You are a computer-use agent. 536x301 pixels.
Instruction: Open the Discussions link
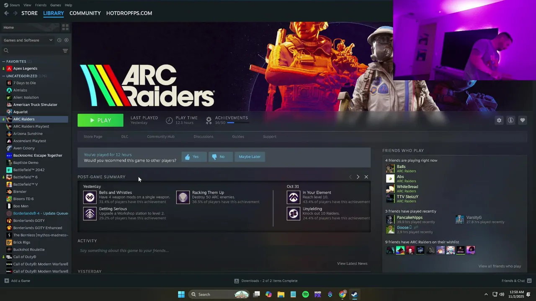click(204, 137)
